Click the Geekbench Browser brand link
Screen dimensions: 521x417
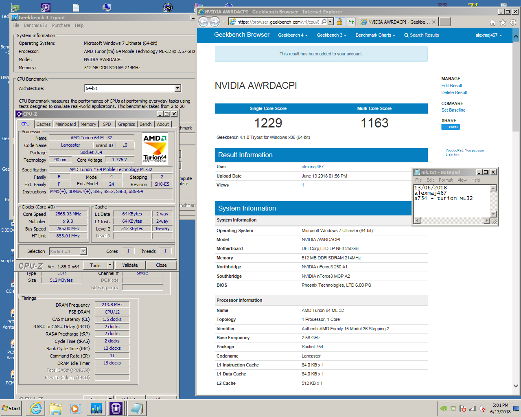(242, 35)
